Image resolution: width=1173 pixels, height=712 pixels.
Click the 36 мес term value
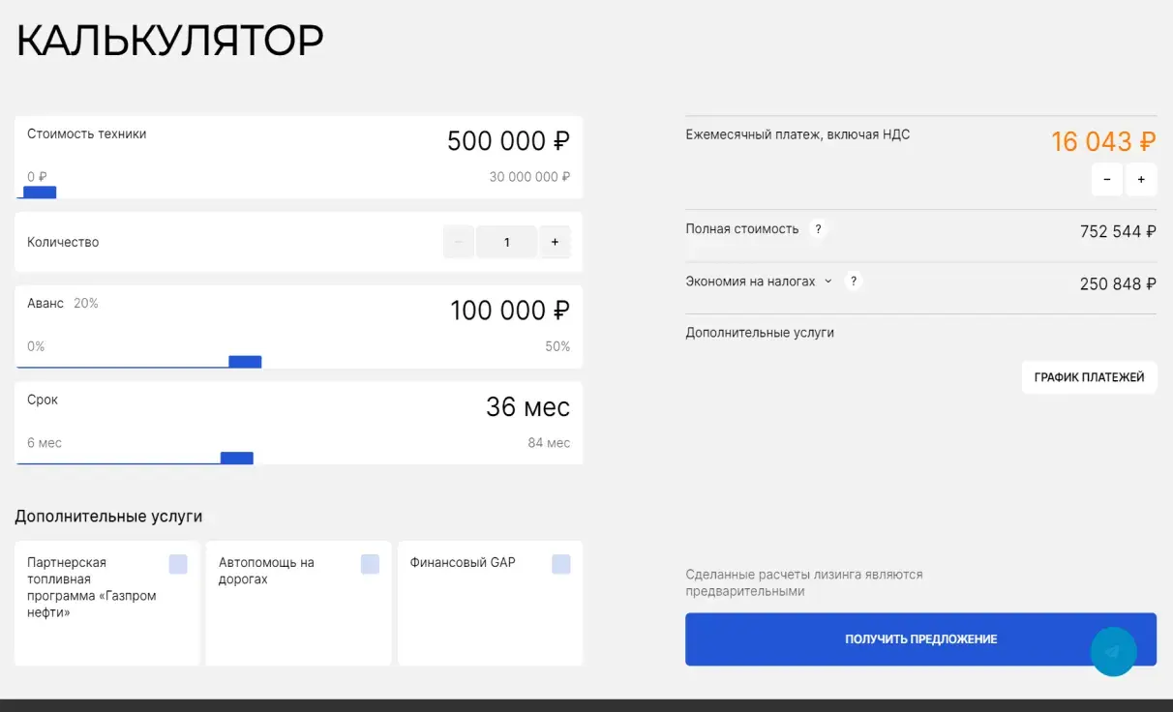tap(527, 407)
